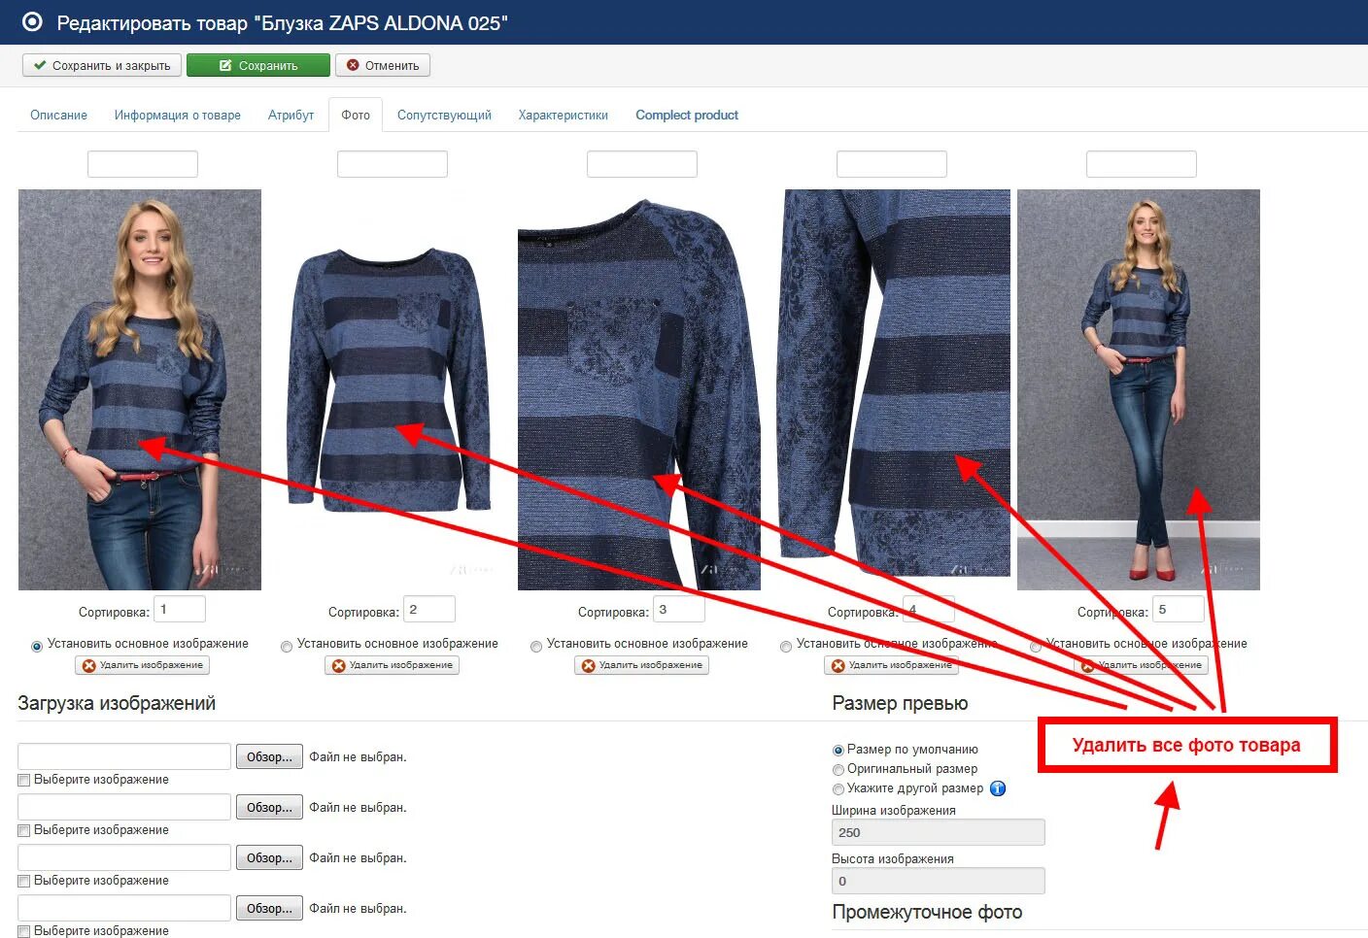Click the fourth 'Обзор...' browse button
This screenshot has width=1368, height=938.
pos(269,908)
